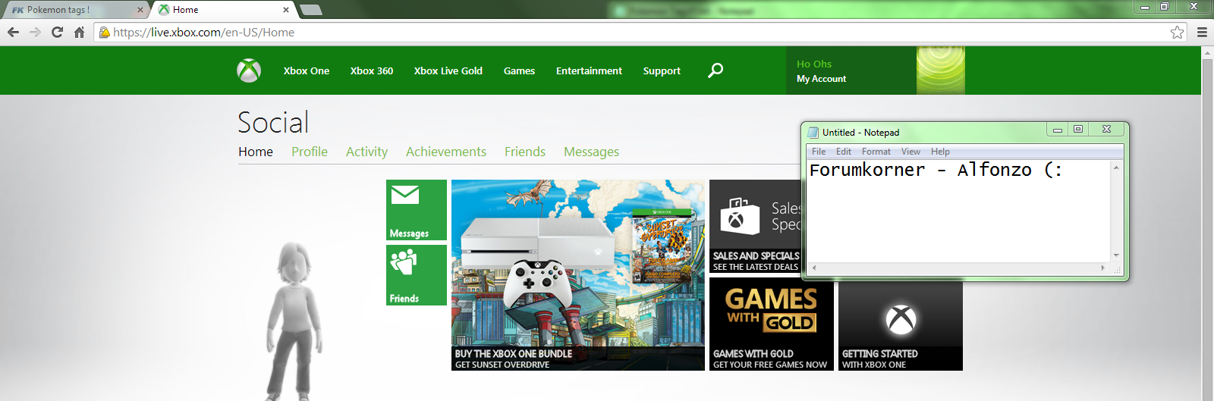Viewport: 1214px width, 401px height.
Task: Click the browser page scrollbar up arrow
Action: (1207, 53)
